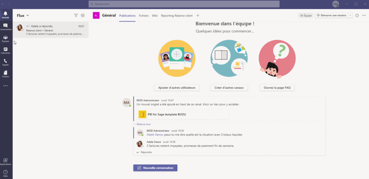Click the more options ellipsis in sidebar

[6, 86]
